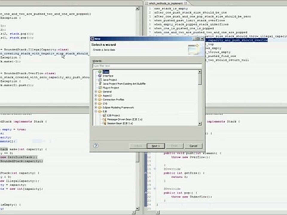Click the bottom-left editor scroll-down arrow
Image resolution: width=287 pixels, height=215 pixels.
click(138, 208)
